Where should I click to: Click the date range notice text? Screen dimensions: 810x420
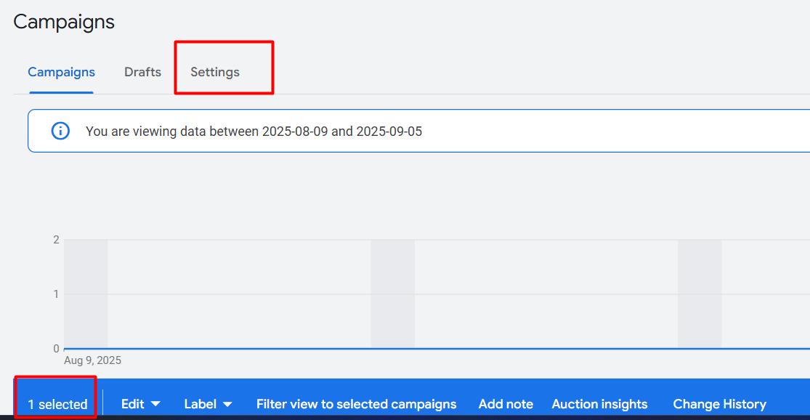(254, 132)
